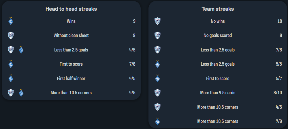The image size is (288, 129).
Task: Click Dynamo crest in Team streaks First to score row
Action: click(x=157, y=78)
